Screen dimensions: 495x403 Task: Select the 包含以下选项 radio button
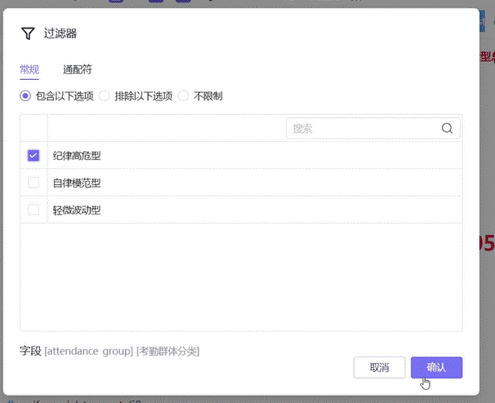click(25, 96)
